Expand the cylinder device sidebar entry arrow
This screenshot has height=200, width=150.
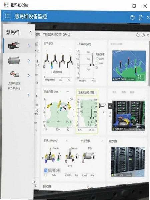[29, 61]
